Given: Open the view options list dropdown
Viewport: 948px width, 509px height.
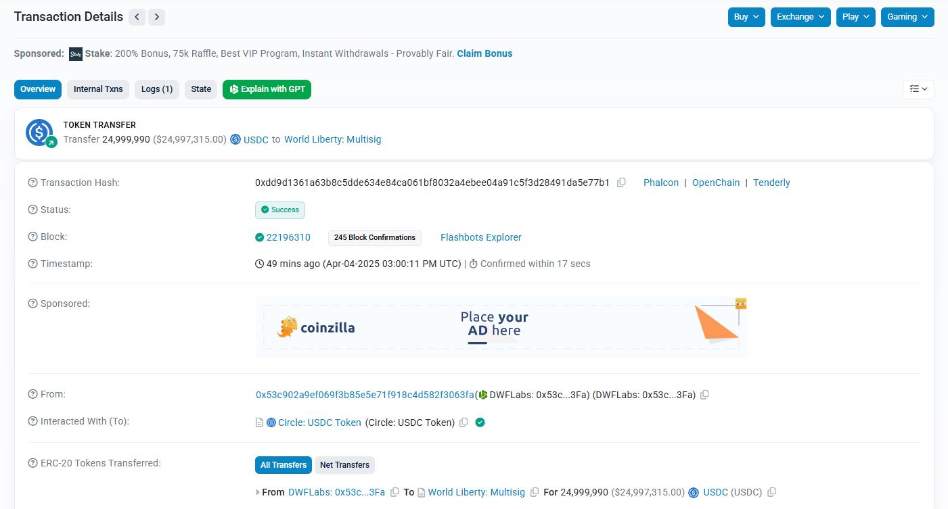Looking at the screenshot, I should 918,89.
